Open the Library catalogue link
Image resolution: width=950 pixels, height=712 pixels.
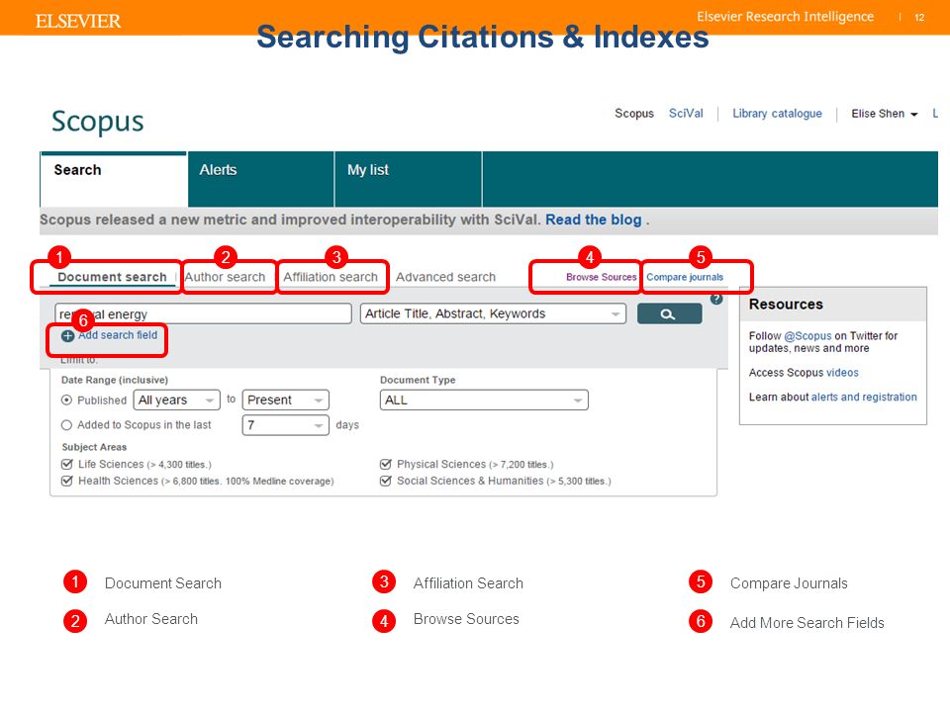[778, 114]
